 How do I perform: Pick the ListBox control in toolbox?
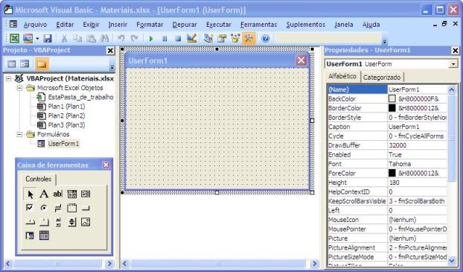tap(86, 194)
